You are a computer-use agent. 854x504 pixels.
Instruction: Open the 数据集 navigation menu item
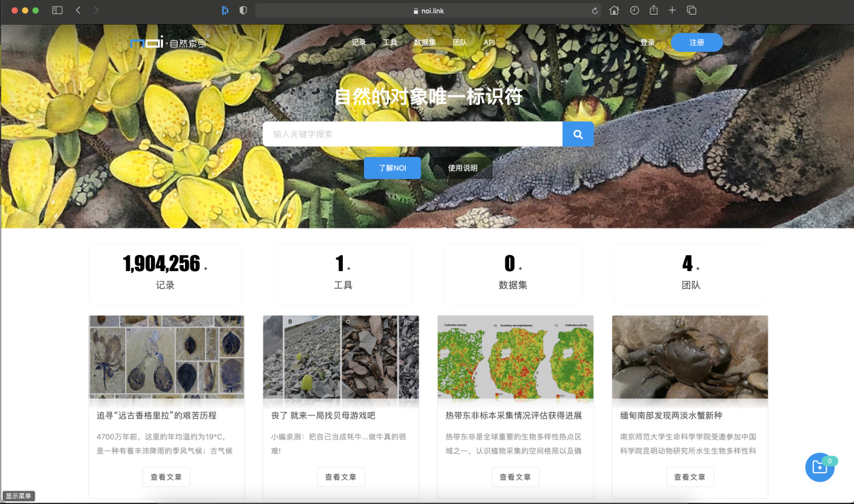pyautogui.click(x=425, y=43)
